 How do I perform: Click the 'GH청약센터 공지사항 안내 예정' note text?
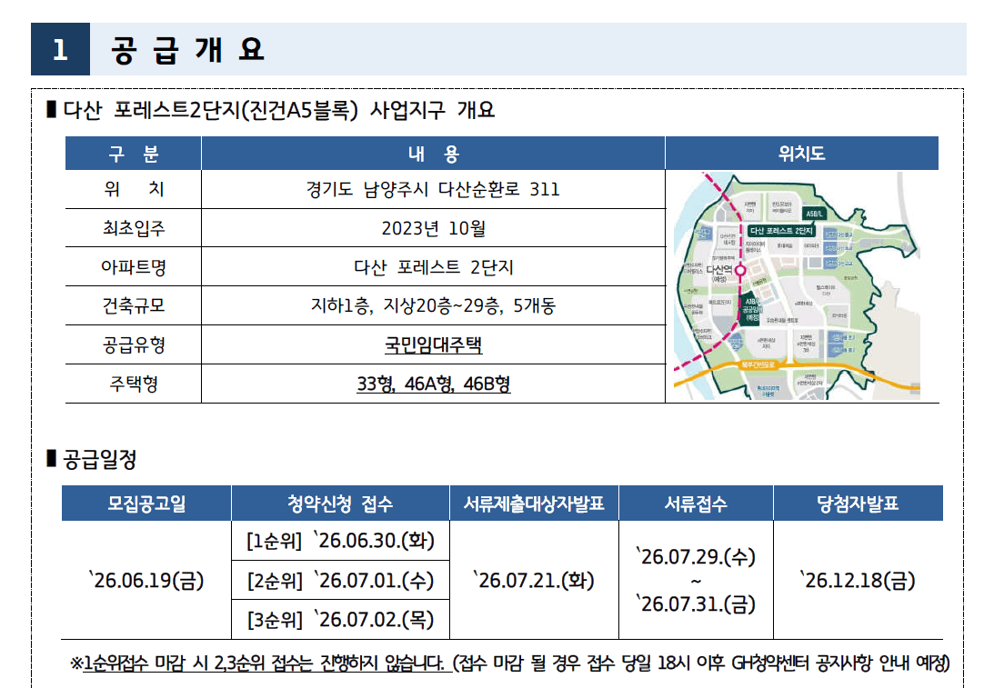point(840,663)
